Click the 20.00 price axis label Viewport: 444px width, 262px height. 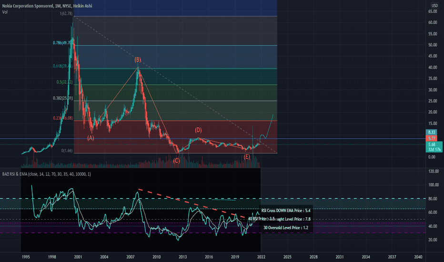click(433, 112)
